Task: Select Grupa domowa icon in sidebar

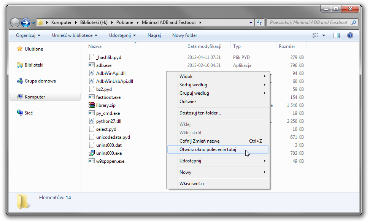Action: click(20, 81)
